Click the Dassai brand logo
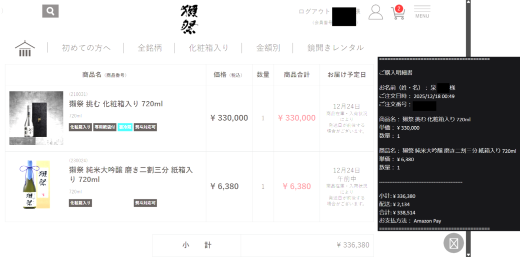The height and width of the screenshot is (257, 520). (189, 19)
